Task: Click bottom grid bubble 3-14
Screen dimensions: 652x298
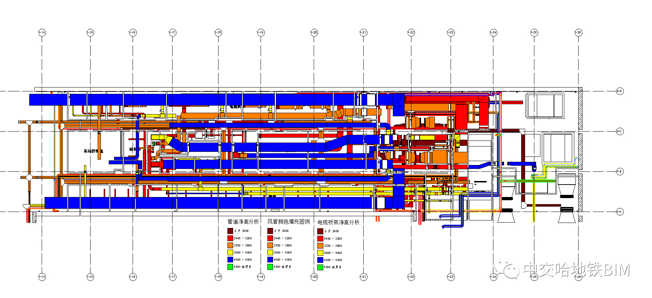Action: pos(42,277)
